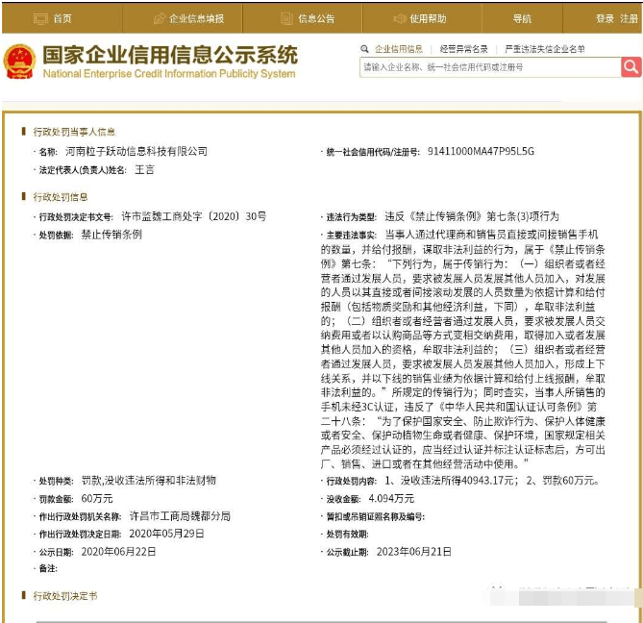This screenshot has height=623, width=643.
Task: Click the 登录 login link
Action: (605, 18)
